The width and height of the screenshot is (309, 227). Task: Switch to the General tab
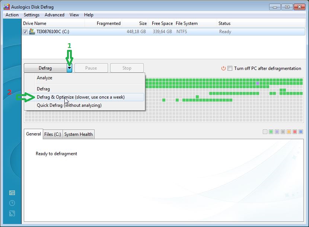click(33, 134)
